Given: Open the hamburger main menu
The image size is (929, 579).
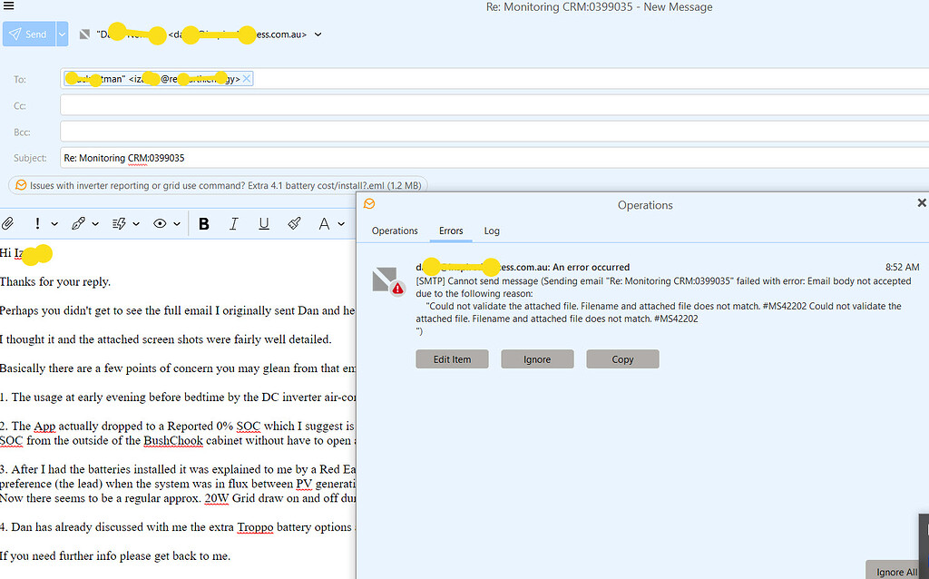Looking at the screenshot, I should pyautogui.click(x=9, y=6).
